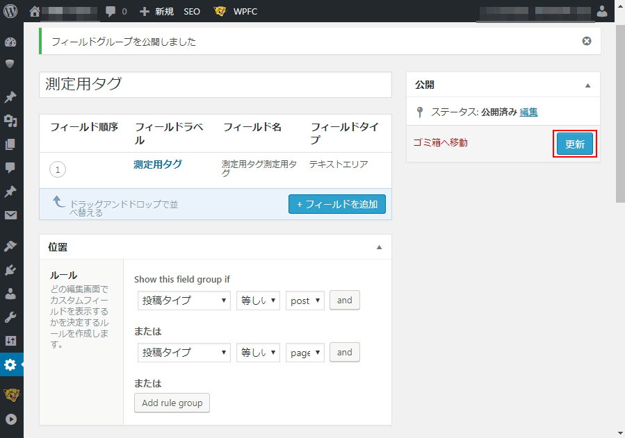Open comments bubble in admin bar
Viewport: 625px width, 438px height.
coord(111,11)
